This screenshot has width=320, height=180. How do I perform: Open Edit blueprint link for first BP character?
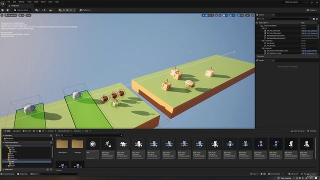[309, 31]
